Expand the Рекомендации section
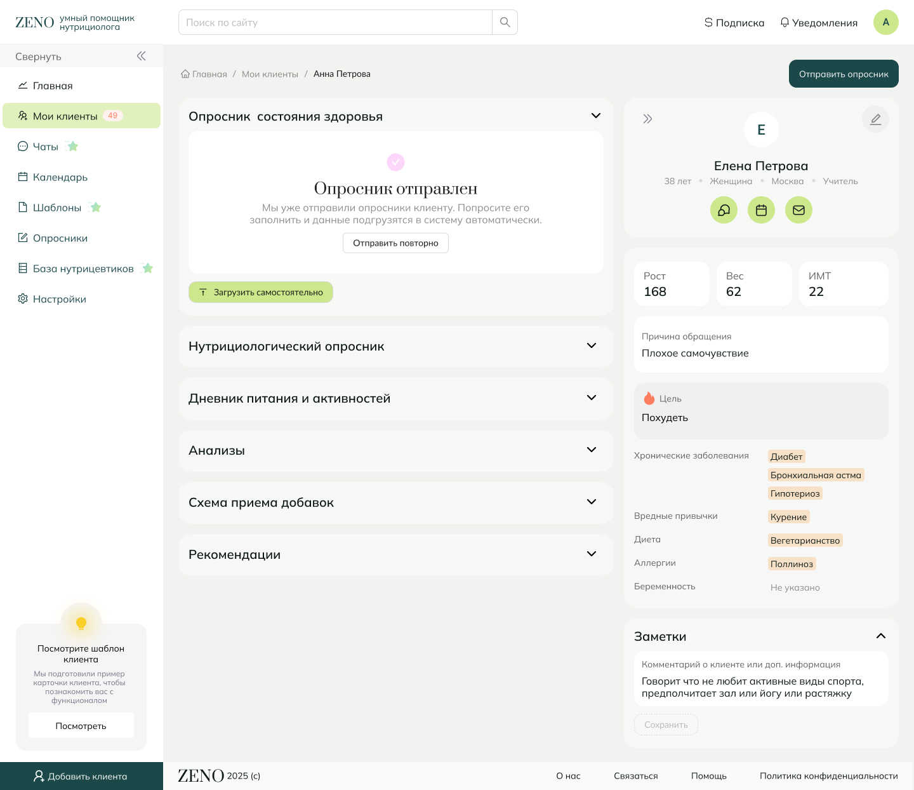This screenshot has width=914, height=790. (x=592, y=554)
